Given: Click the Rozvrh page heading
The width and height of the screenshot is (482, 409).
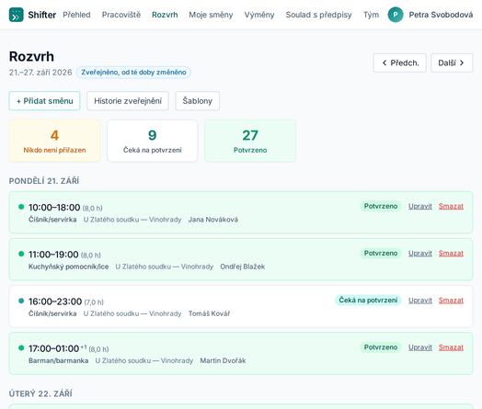Looking at the screenshot, I should pyautogui.click(x=31, y=56).
